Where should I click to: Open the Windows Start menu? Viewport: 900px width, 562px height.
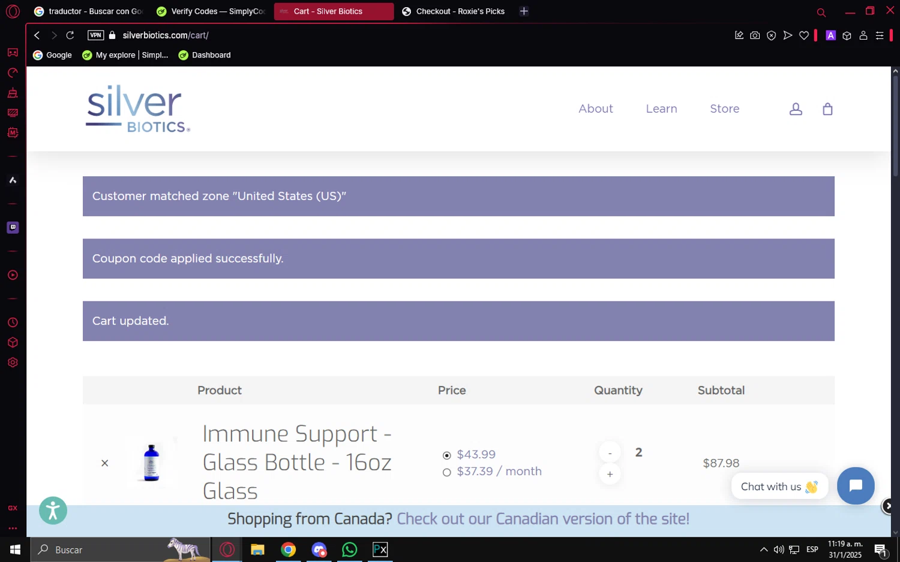coord(15,549)
